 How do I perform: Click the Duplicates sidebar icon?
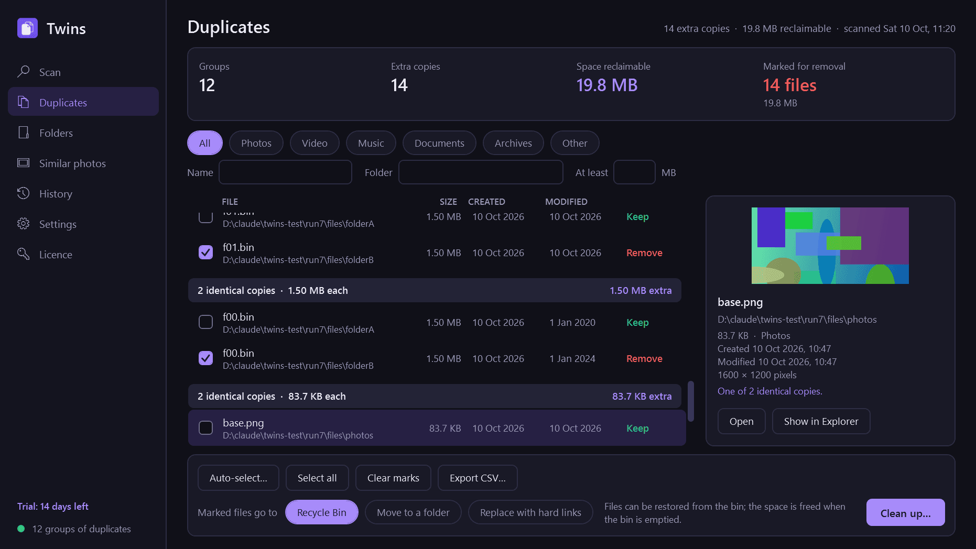[23, 102]
